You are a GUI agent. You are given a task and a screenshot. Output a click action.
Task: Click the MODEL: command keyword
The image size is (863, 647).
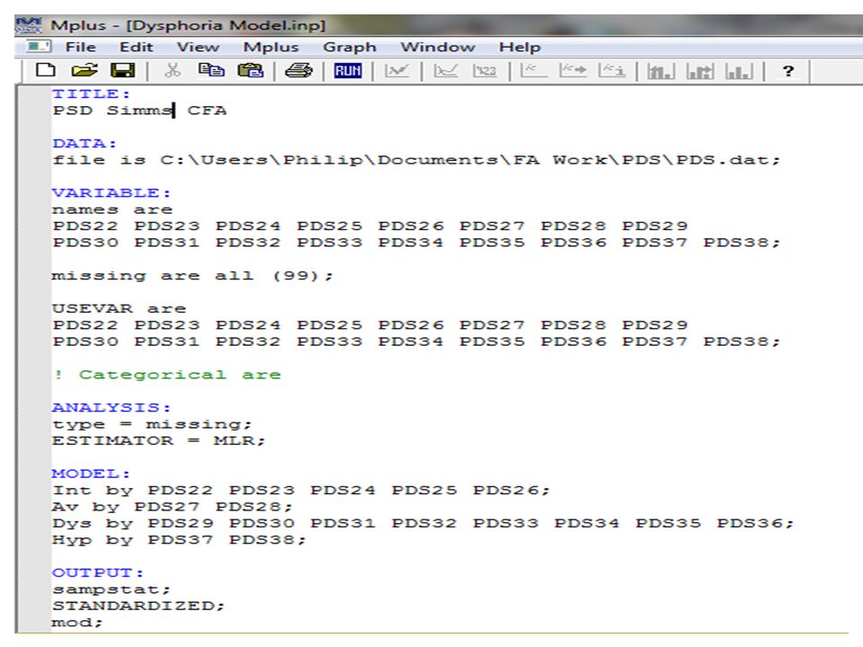point(92,474)
